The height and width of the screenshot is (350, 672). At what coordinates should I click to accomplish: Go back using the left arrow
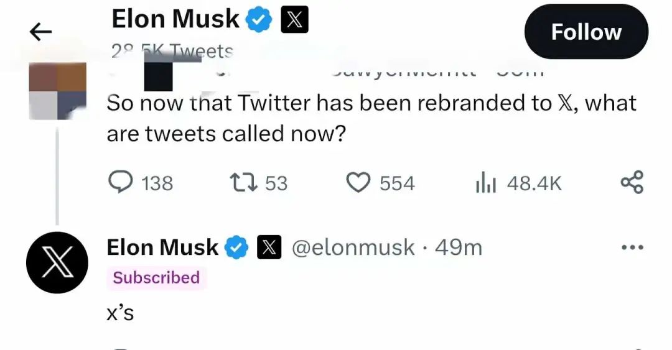41,32
